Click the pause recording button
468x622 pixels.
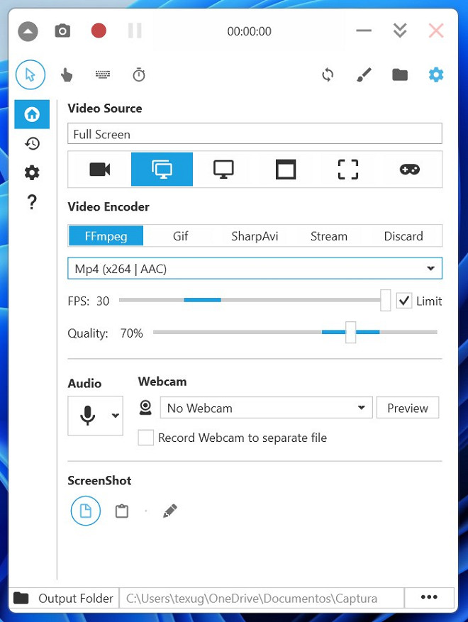click(x=135, y=30)
